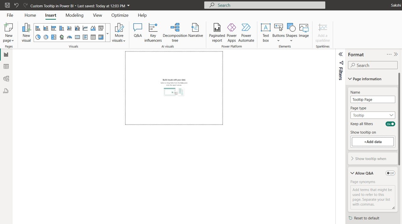This screenshot has height=224, width=402.
Task: Insert a gauge visual
Action: pyautogui.click(x=69, y=37)
